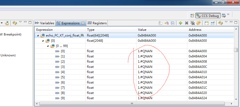
Task: Click the float[64][2048] type cell
Action: pos(98,35)
